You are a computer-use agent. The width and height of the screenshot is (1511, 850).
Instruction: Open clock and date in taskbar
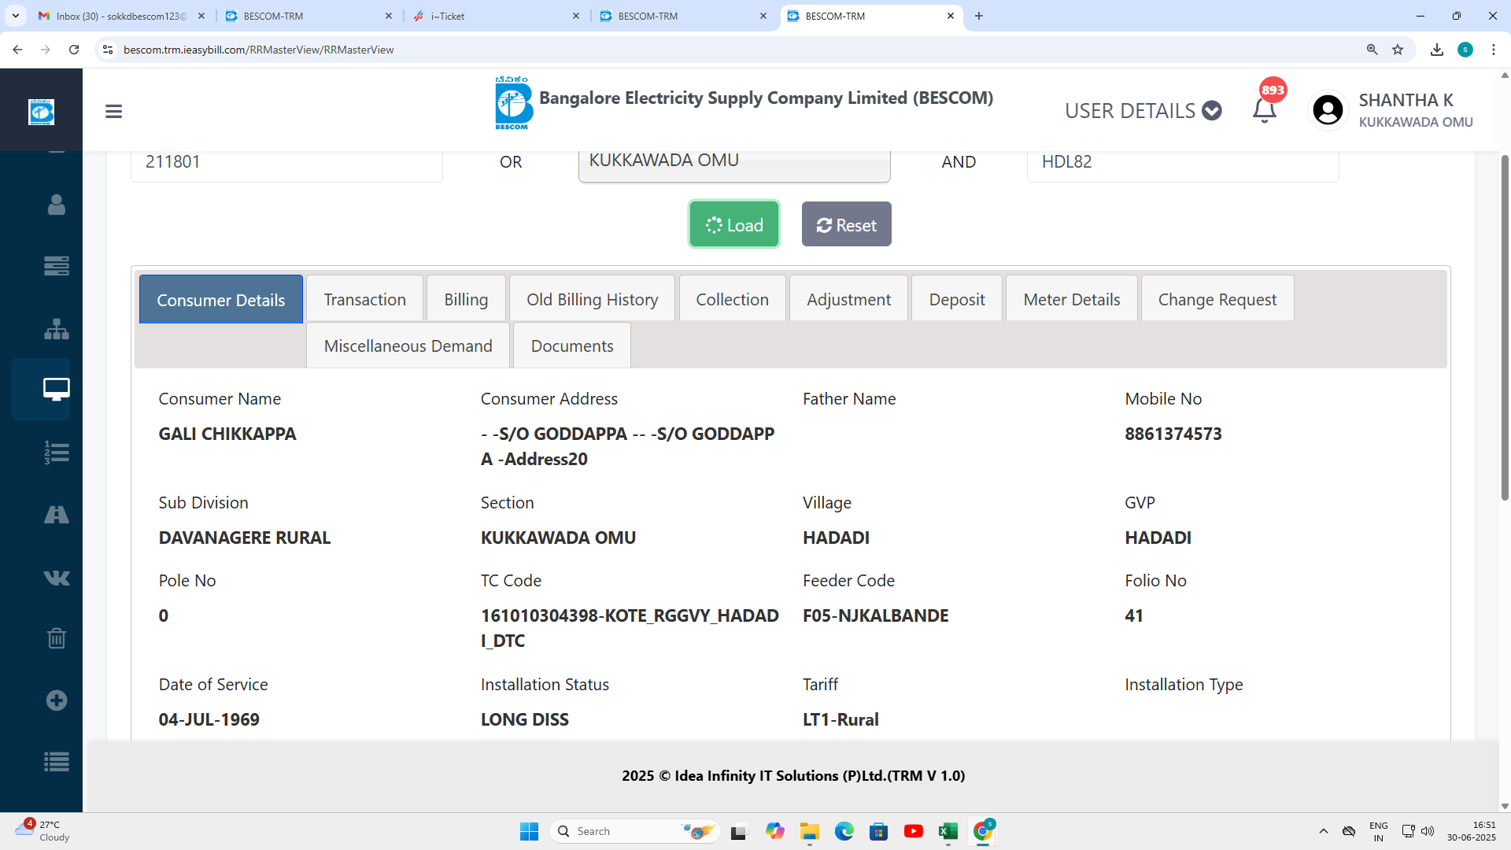pyautogui.click(x=1471, y=831)
